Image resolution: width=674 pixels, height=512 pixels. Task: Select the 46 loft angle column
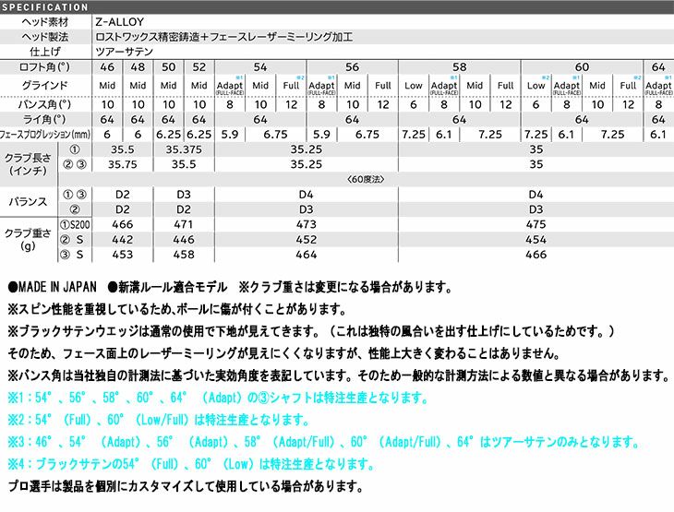click(107, 67)
